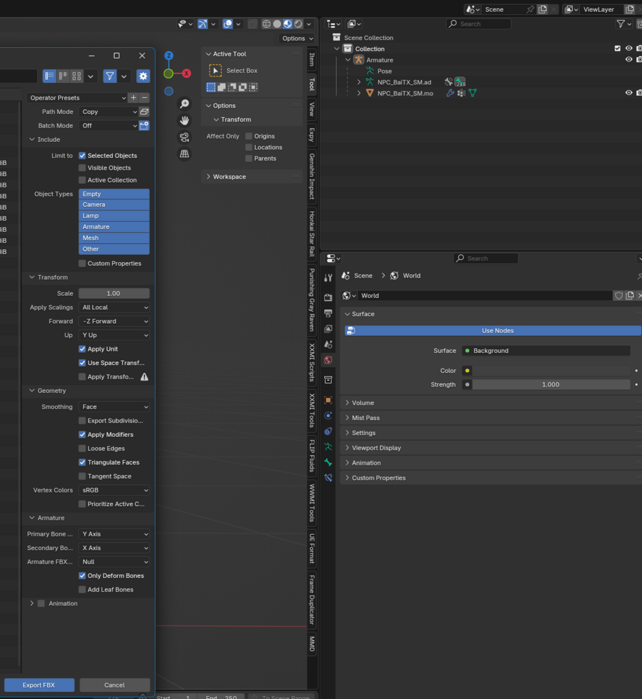Click outliner filter funnel icon
Screen dimensions: 642x699
click(621, 24)
